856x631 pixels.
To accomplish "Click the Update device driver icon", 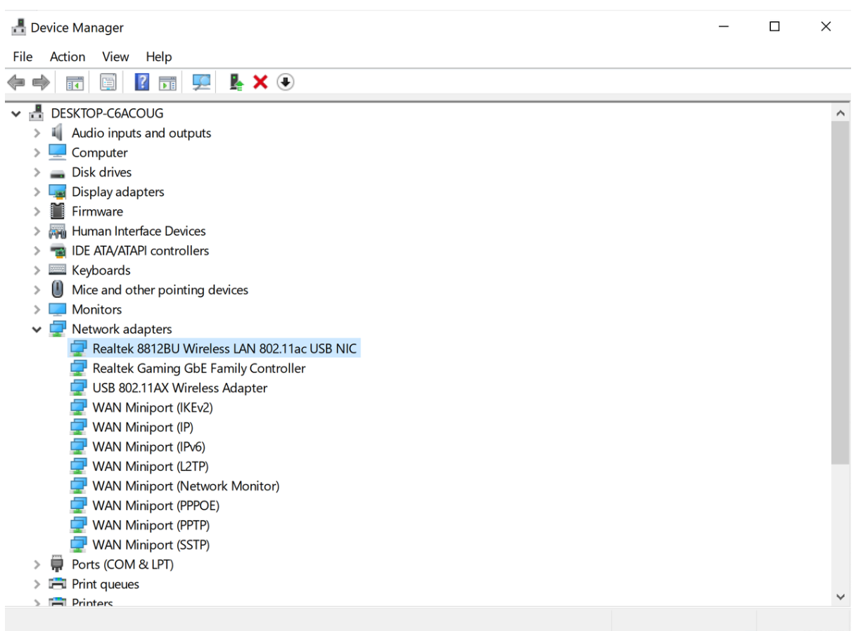I will pos(237,83).
